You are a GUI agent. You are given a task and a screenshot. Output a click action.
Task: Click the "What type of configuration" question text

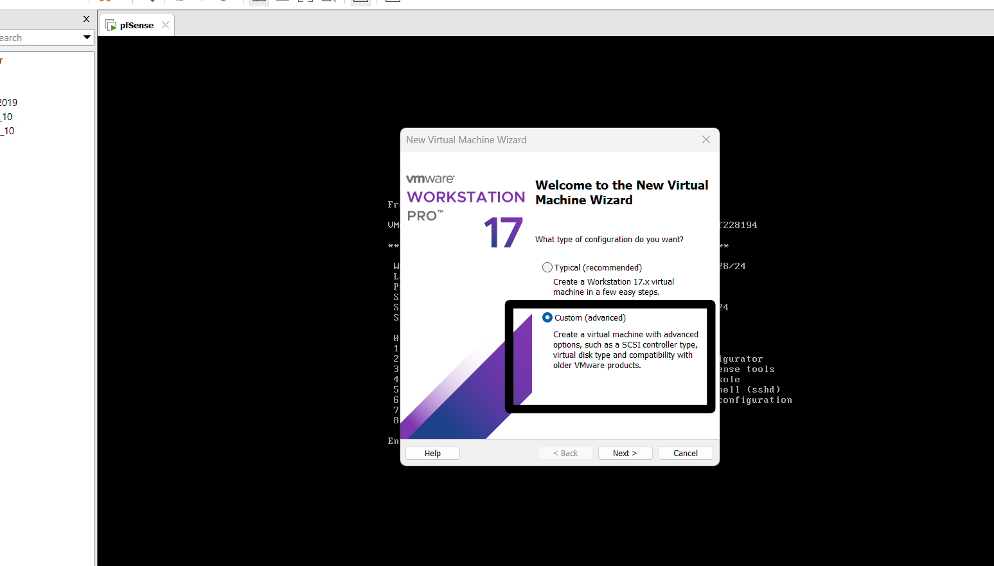(609, 240)
